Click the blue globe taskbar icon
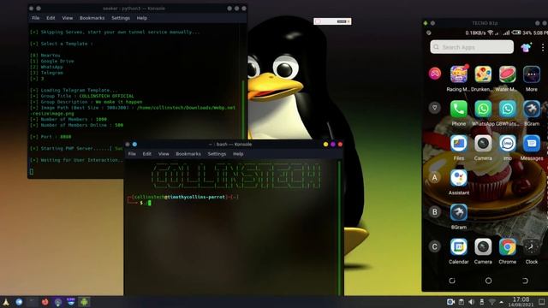Viewport: 548px width, 308px height. click(x=19, y=302)
